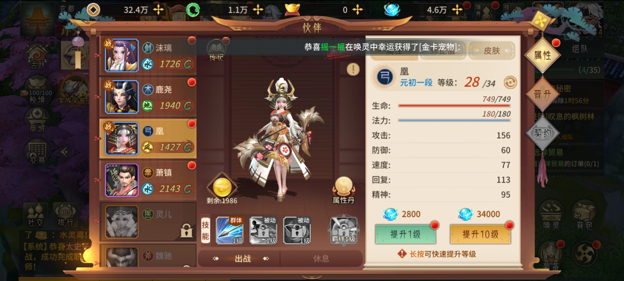Click the swap icon beside level 28/34
624x281 pixels.
click(510, 83)
